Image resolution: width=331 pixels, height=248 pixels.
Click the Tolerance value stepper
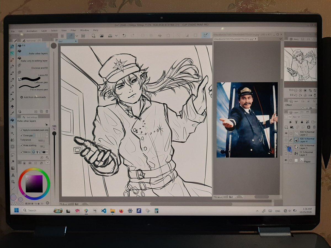pos(44,141)
